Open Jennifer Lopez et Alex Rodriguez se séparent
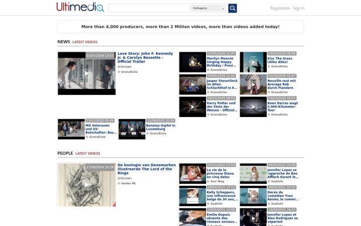 [282, 218]
